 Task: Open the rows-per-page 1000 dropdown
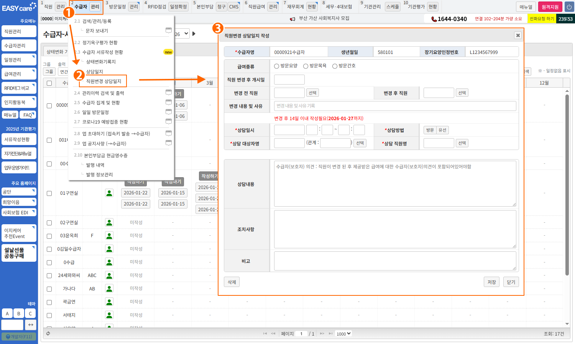point(343,334)
